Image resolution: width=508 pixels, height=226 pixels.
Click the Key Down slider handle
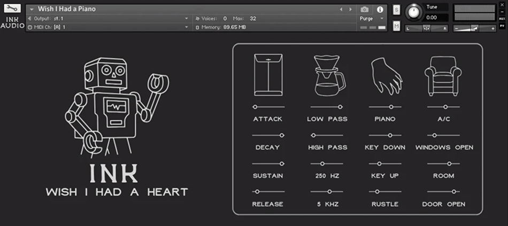click(390, 135)
